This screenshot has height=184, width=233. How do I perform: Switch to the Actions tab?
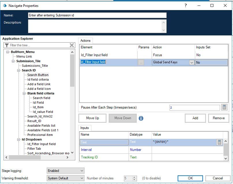click(x=85, y=41)
